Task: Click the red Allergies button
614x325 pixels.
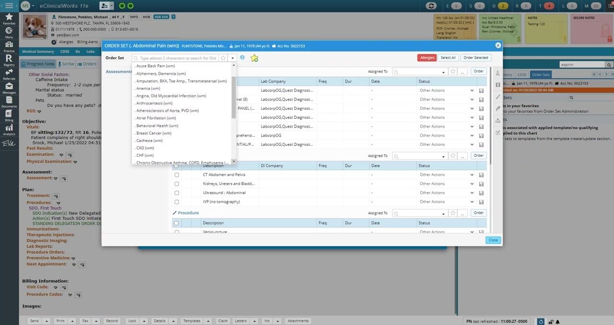Action: coord(427,58)
